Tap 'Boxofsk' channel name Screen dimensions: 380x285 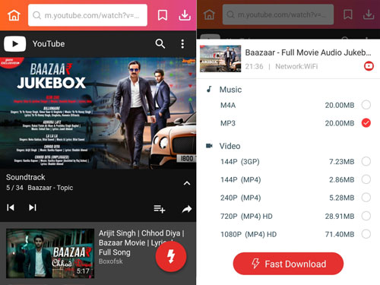(111, 261)
